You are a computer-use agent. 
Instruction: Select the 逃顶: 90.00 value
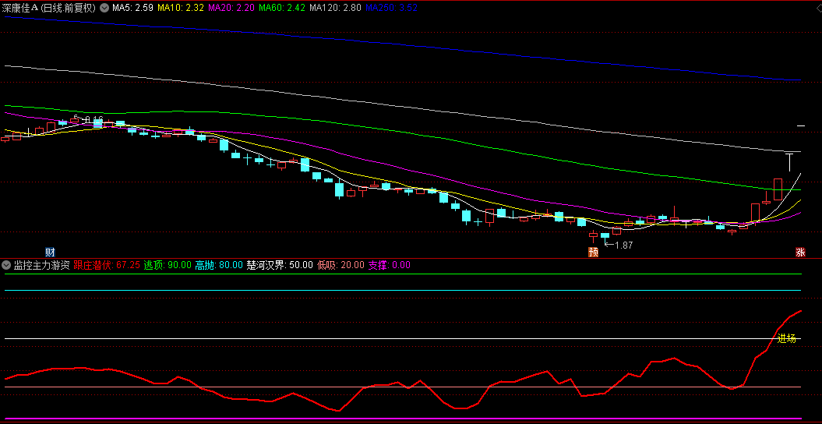coord(168,265)
